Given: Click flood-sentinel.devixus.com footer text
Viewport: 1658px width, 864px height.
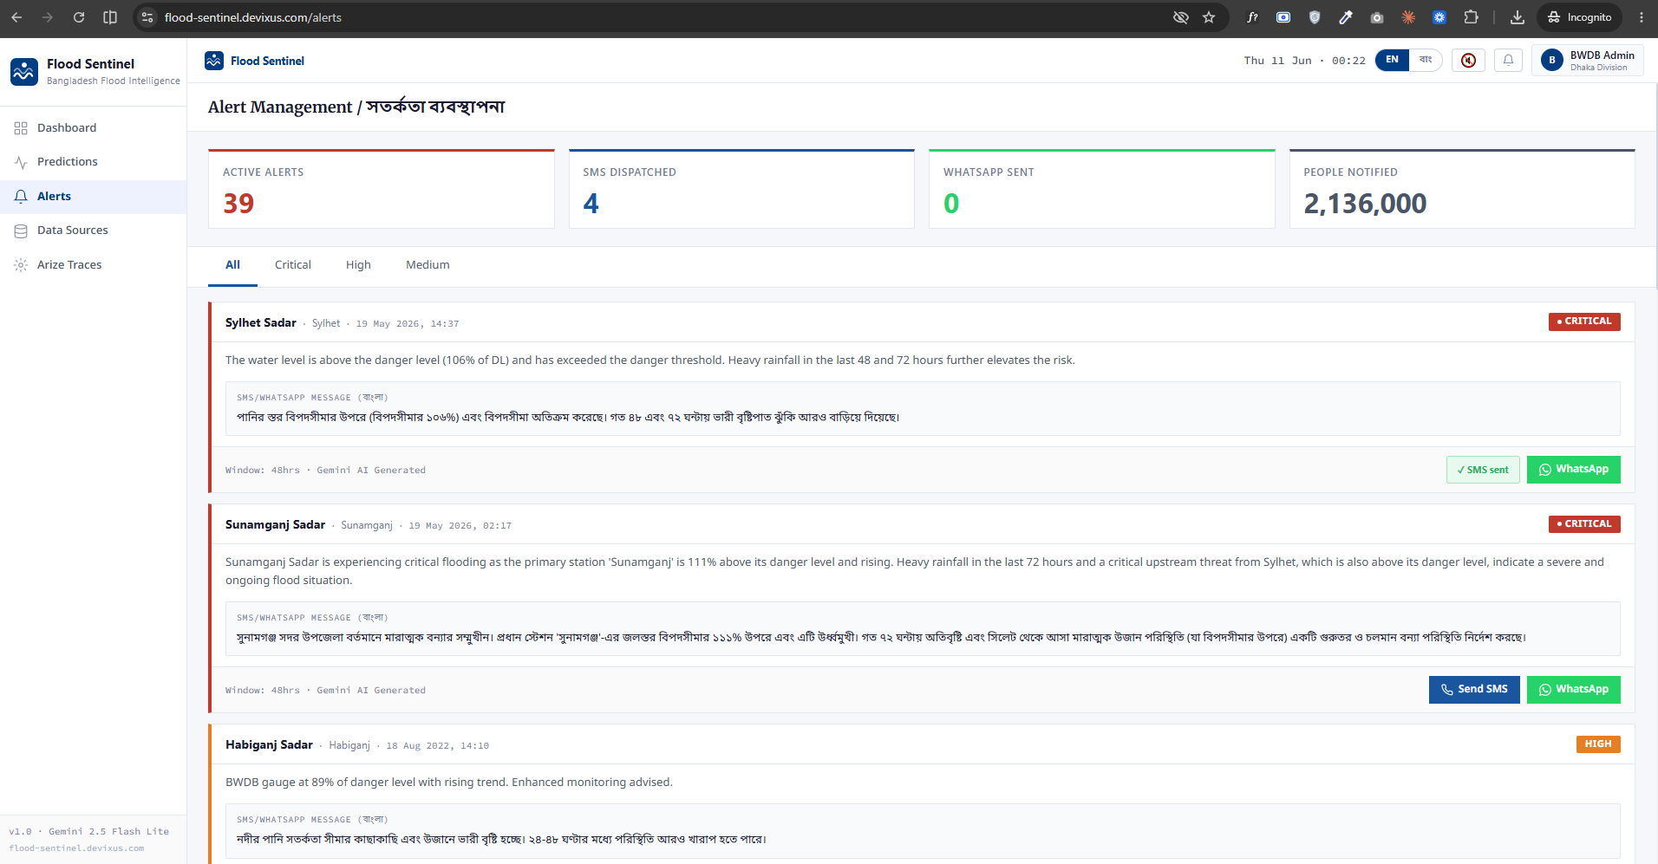Looking at the screenshot, I should point(76,848).
